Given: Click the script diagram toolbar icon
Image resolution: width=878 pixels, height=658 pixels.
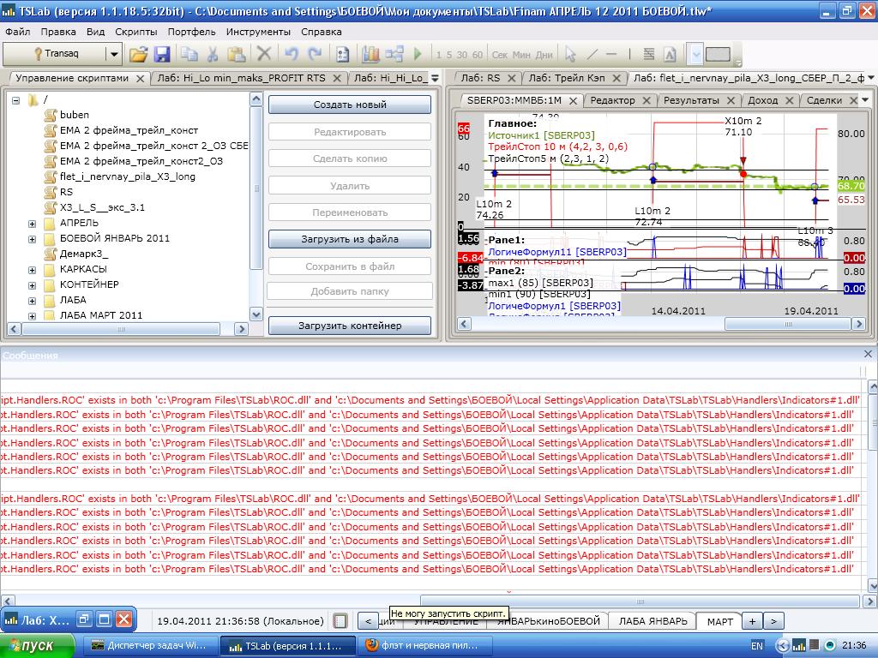Looking at the screenshot, I should click(394, 54).
